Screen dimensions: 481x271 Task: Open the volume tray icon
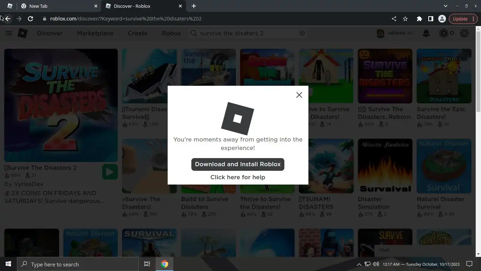(x=376, y=264)
